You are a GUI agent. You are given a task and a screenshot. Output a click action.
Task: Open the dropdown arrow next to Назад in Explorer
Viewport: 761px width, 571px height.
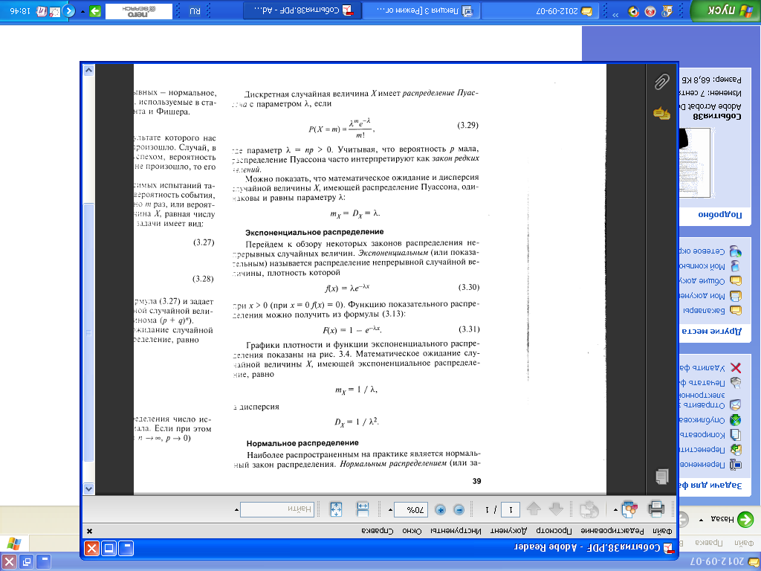(x=702, y=520)
